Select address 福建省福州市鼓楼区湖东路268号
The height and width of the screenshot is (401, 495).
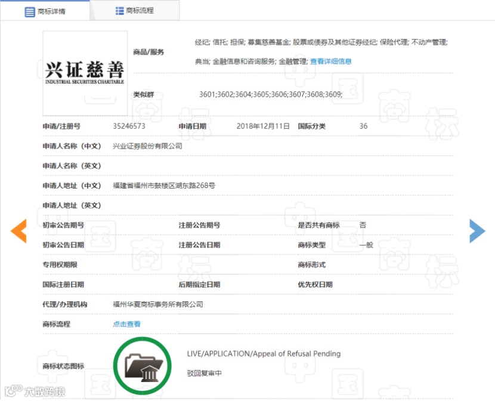(x=164, y=186)
